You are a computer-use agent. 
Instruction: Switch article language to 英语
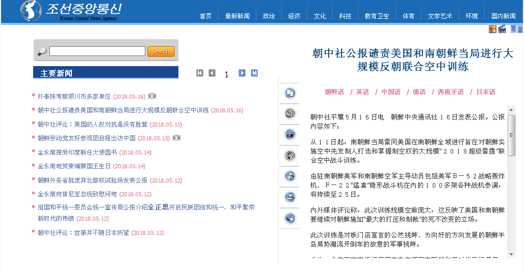coord(362,92)
